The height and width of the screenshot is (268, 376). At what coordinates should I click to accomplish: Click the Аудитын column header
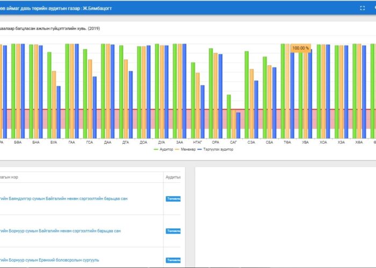click(173, 177)
